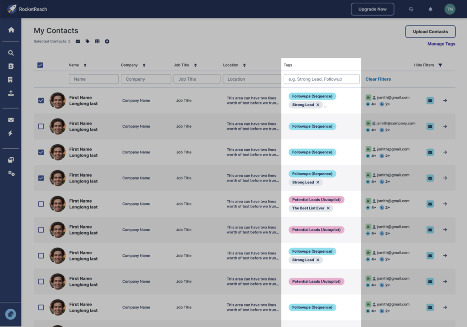Go to Home in the sidebar
Viewport: 467px width, 327px height.
[11, 30]
